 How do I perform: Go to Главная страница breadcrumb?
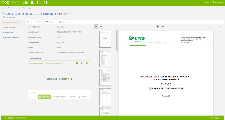coord(15,8)
